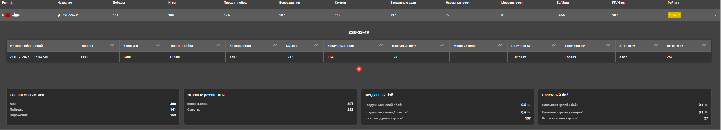Show chart for Всего игр column

[x=158, y=45]
